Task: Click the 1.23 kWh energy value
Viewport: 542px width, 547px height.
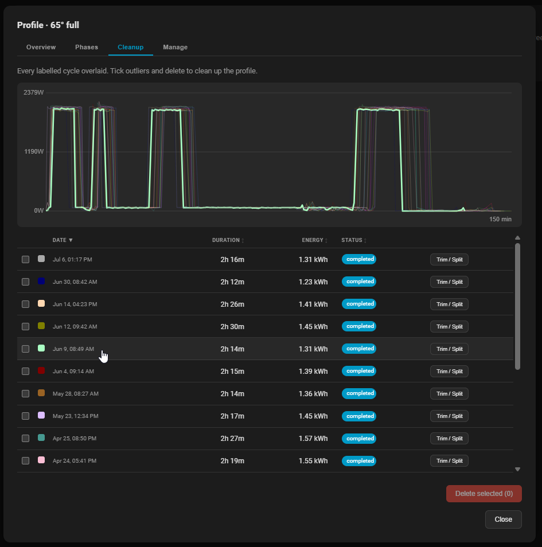Action: [x=313, y=282]
